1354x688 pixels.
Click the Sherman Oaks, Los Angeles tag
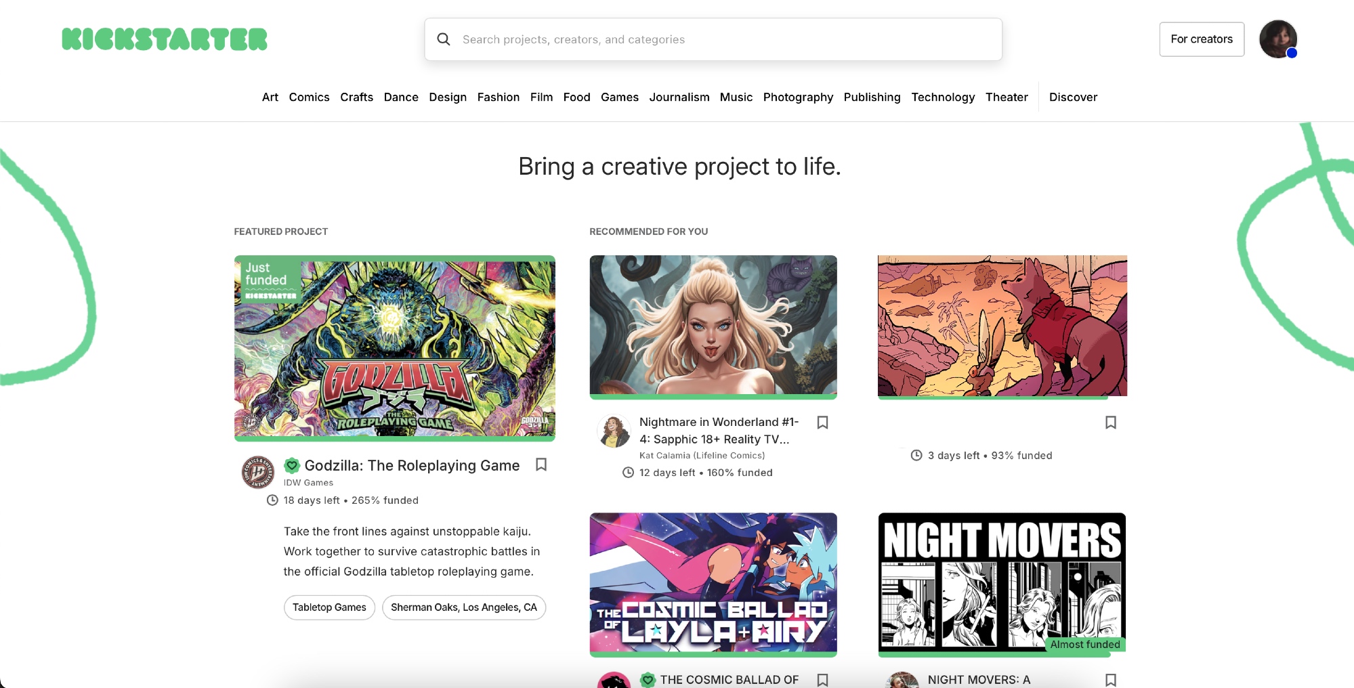pos(463,607)
